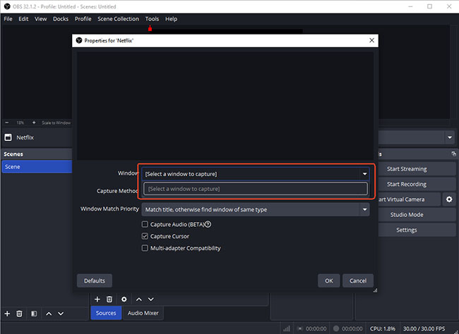Open the Tools menu
The width and height of the screenshot is (459, 334).
[x=152, y=19]
